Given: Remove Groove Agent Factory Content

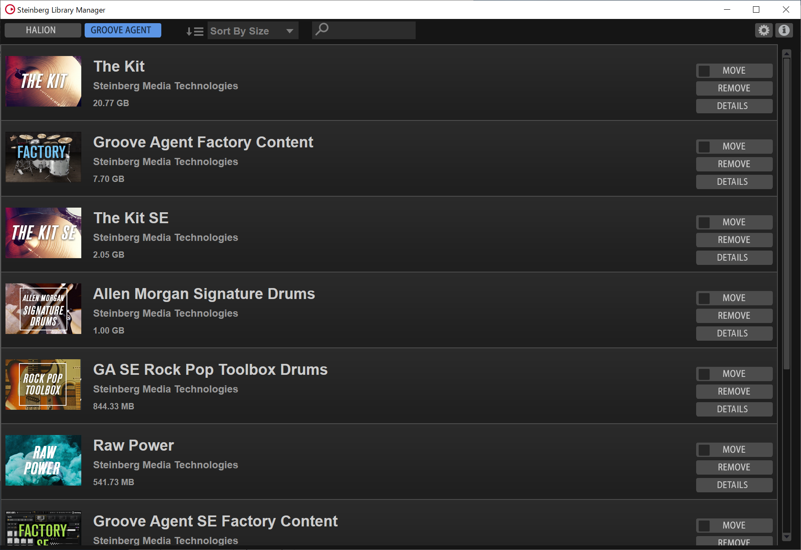Looking at the screenshot, I should [734, 164].
